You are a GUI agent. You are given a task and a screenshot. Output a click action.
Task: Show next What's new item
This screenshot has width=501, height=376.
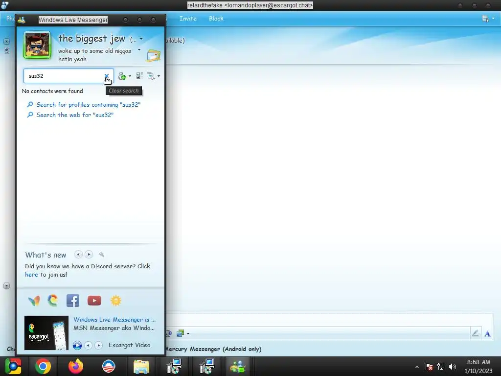89,255
